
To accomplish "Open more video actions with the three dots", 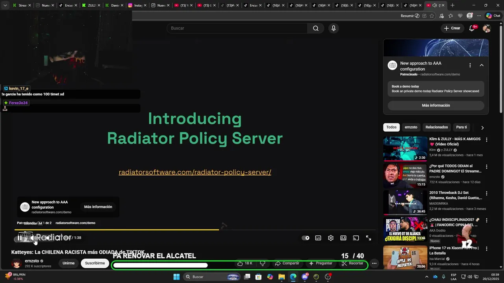I will (x=374, y=263).
